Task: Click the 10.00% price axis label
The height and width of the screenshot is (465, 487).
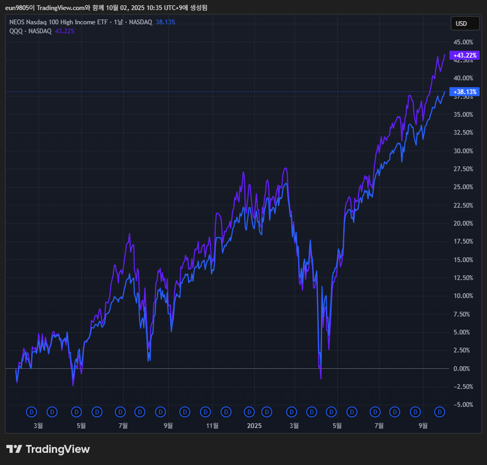Action: point(463,296)
